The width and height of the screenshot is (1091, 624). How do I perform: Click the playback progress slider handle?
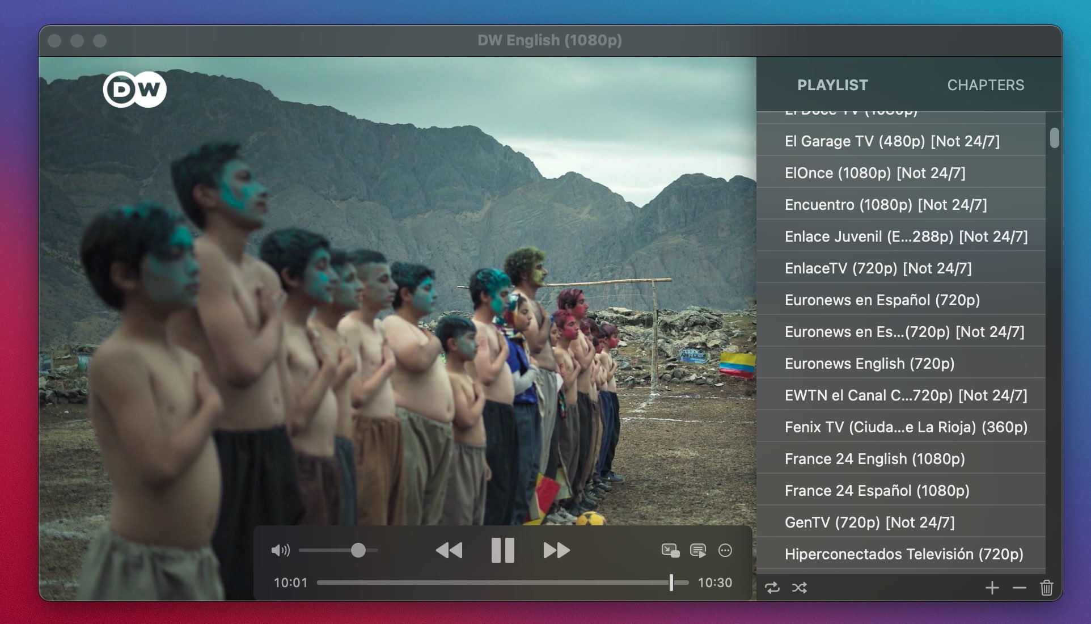(671, 583)
